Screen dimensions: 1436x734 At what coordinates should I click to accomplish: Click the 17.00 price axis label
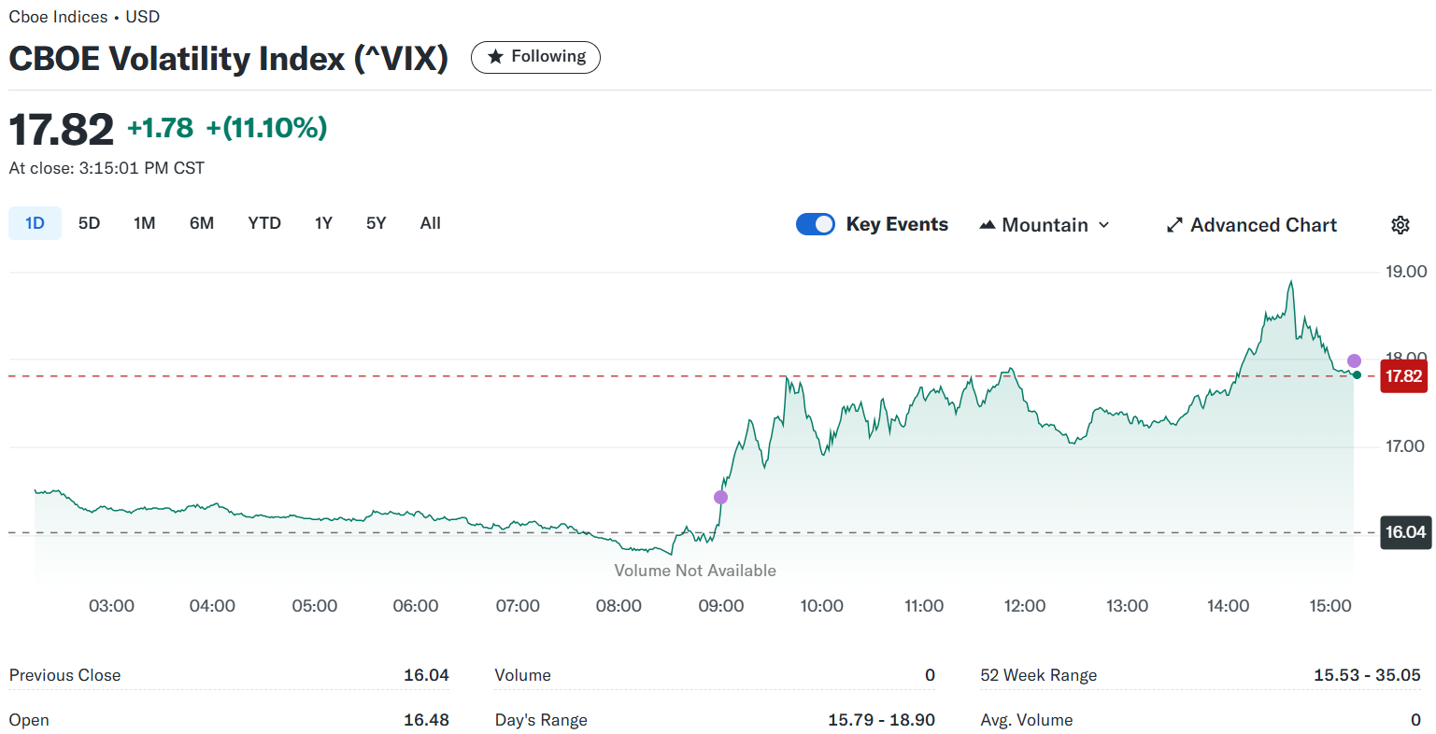pyautogui.click(x=1405, y=446)
